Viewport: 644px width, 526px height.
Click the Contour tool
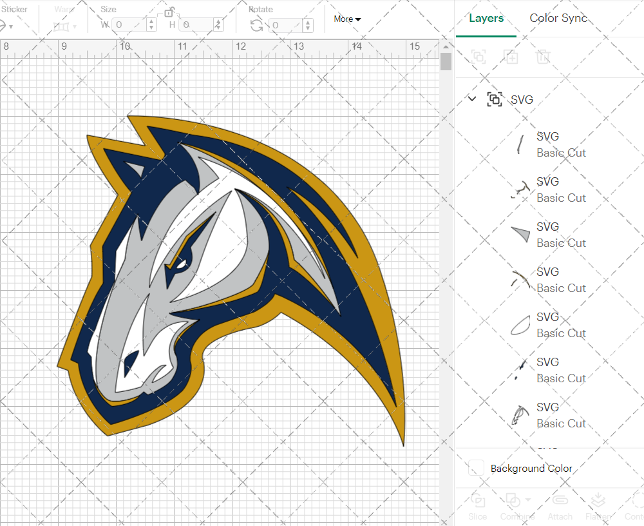point(634,506)
